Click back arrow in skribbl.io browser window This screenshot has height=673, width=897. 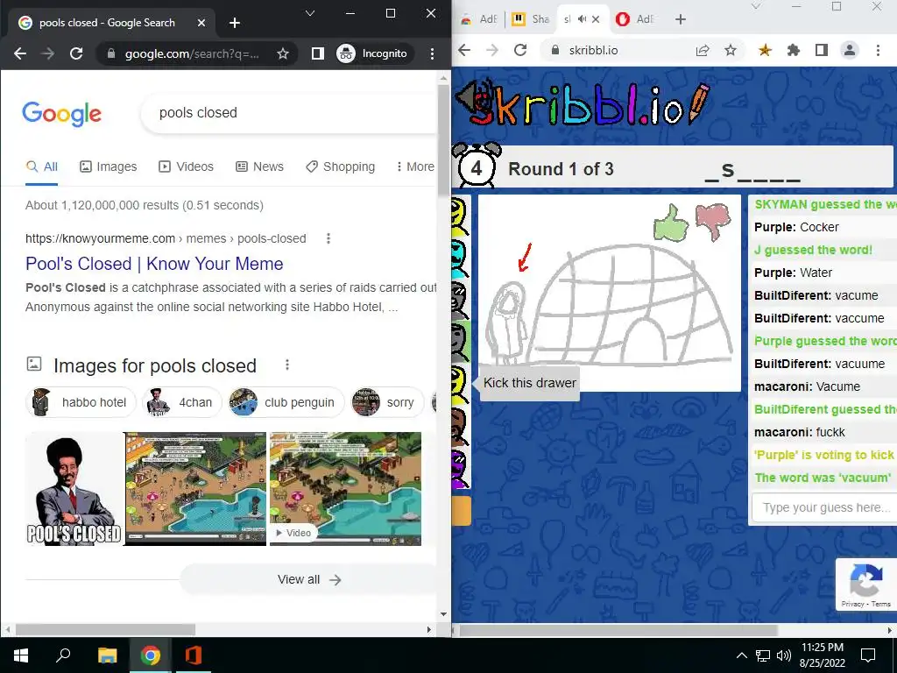click(464, 50)
